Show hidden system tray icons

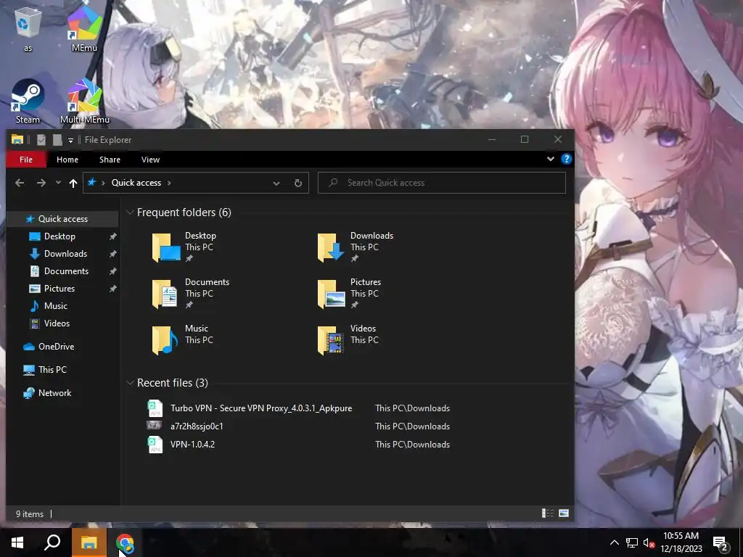click(x=614, y=542)
